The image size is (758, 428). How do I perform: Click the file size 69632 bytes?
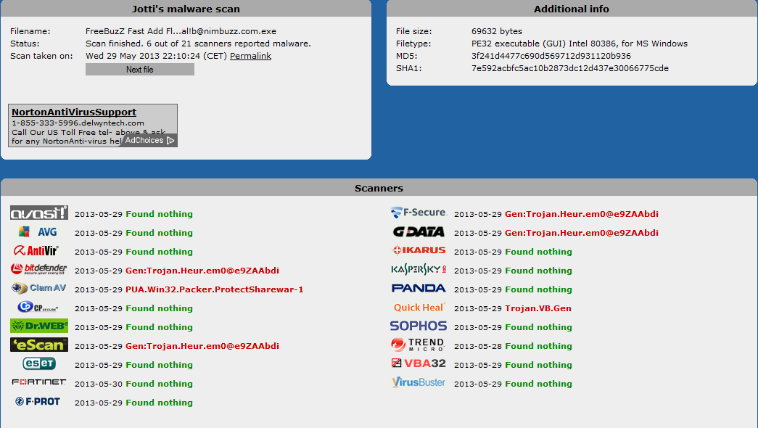click(497, 31)
